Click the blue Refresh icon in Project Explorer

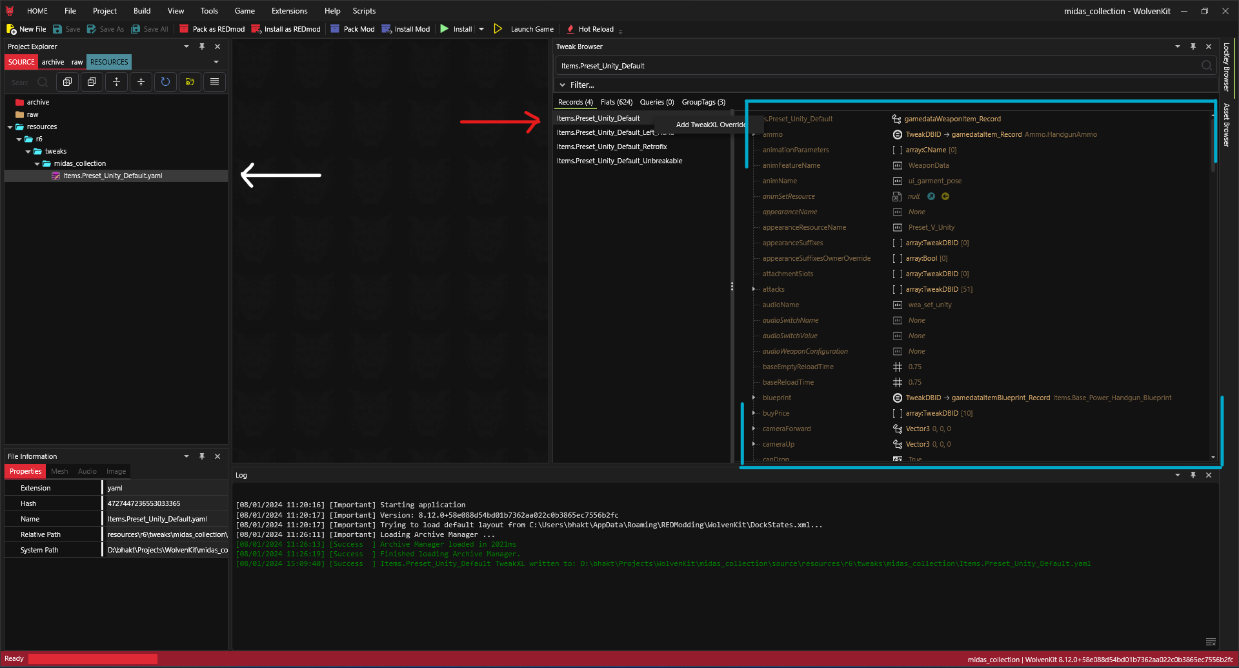click(165, 82)
